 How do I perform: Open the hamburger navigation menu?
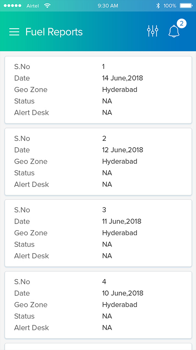point(14,32)
